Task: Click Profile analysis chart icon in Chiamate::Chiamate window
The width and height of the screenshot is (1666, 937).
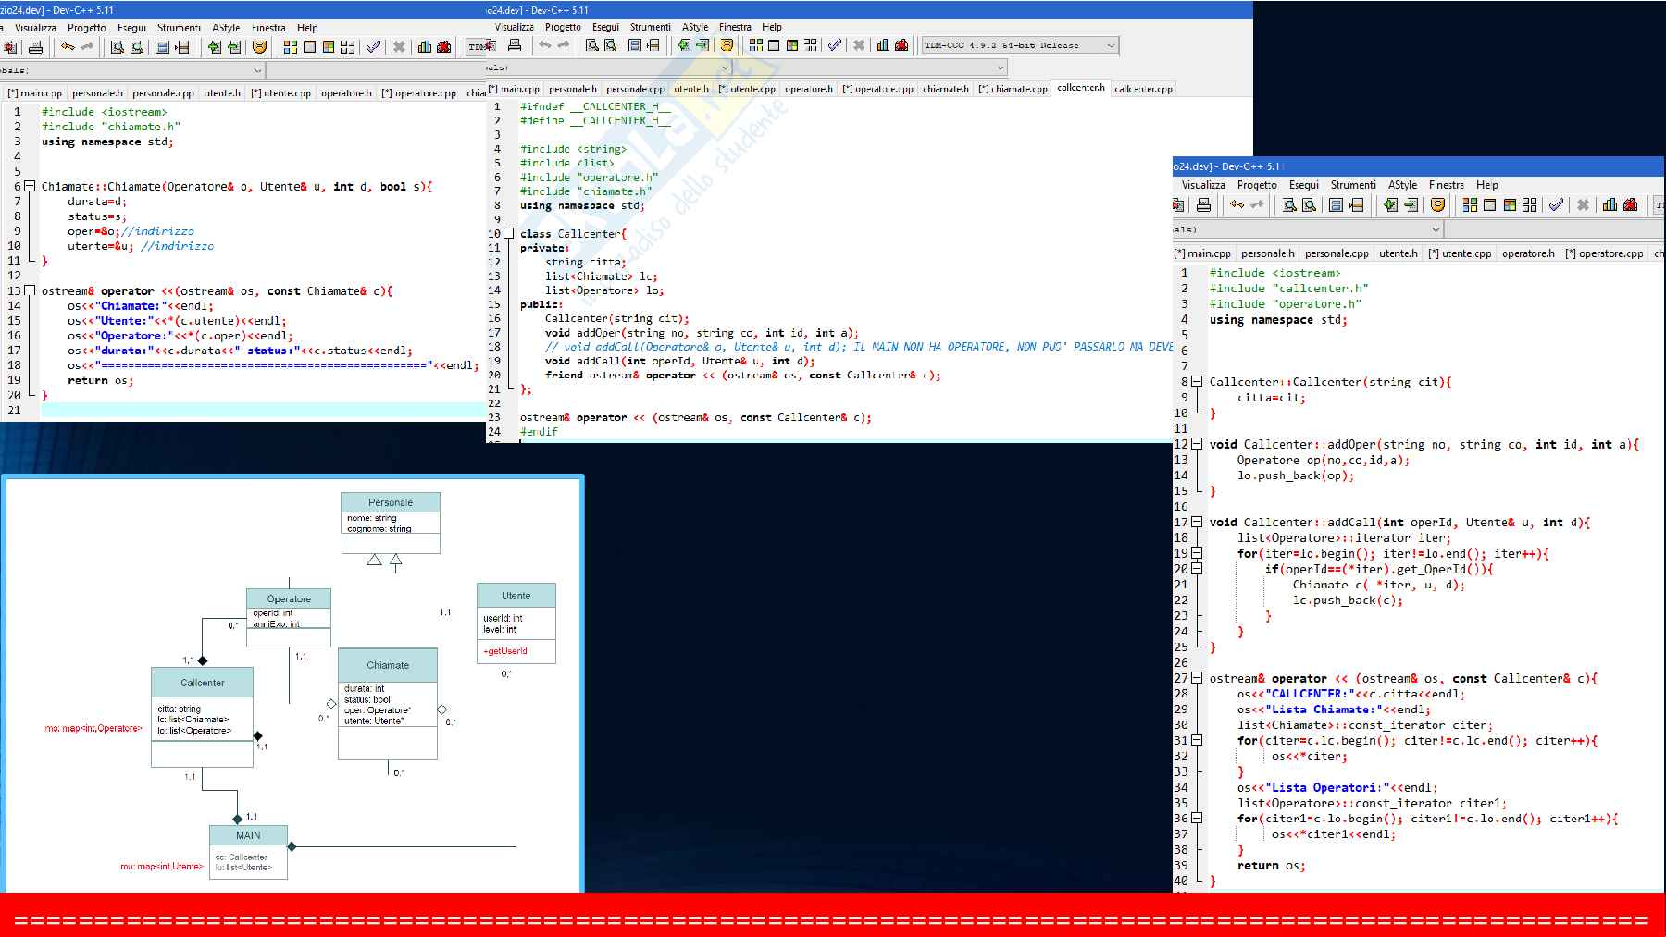Action: pos(425,47)
